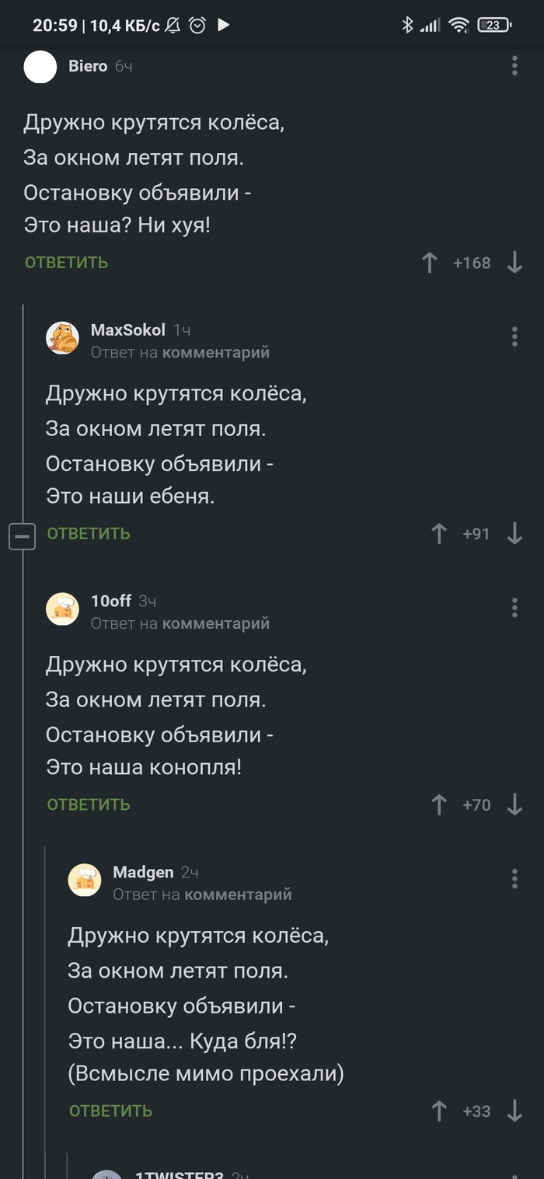
Task: Collapse the reply thread with minus box
Action: (23, 536)
